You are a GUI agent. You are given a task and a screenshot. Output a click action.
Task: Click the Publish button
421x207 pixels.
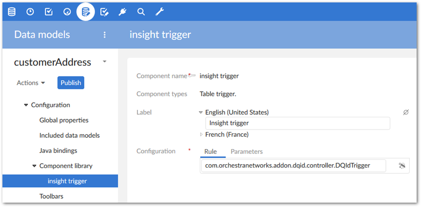tap(71, 83)
